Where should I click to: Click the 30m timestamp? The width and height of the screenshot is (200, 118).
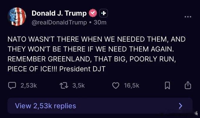pos(100,23)
